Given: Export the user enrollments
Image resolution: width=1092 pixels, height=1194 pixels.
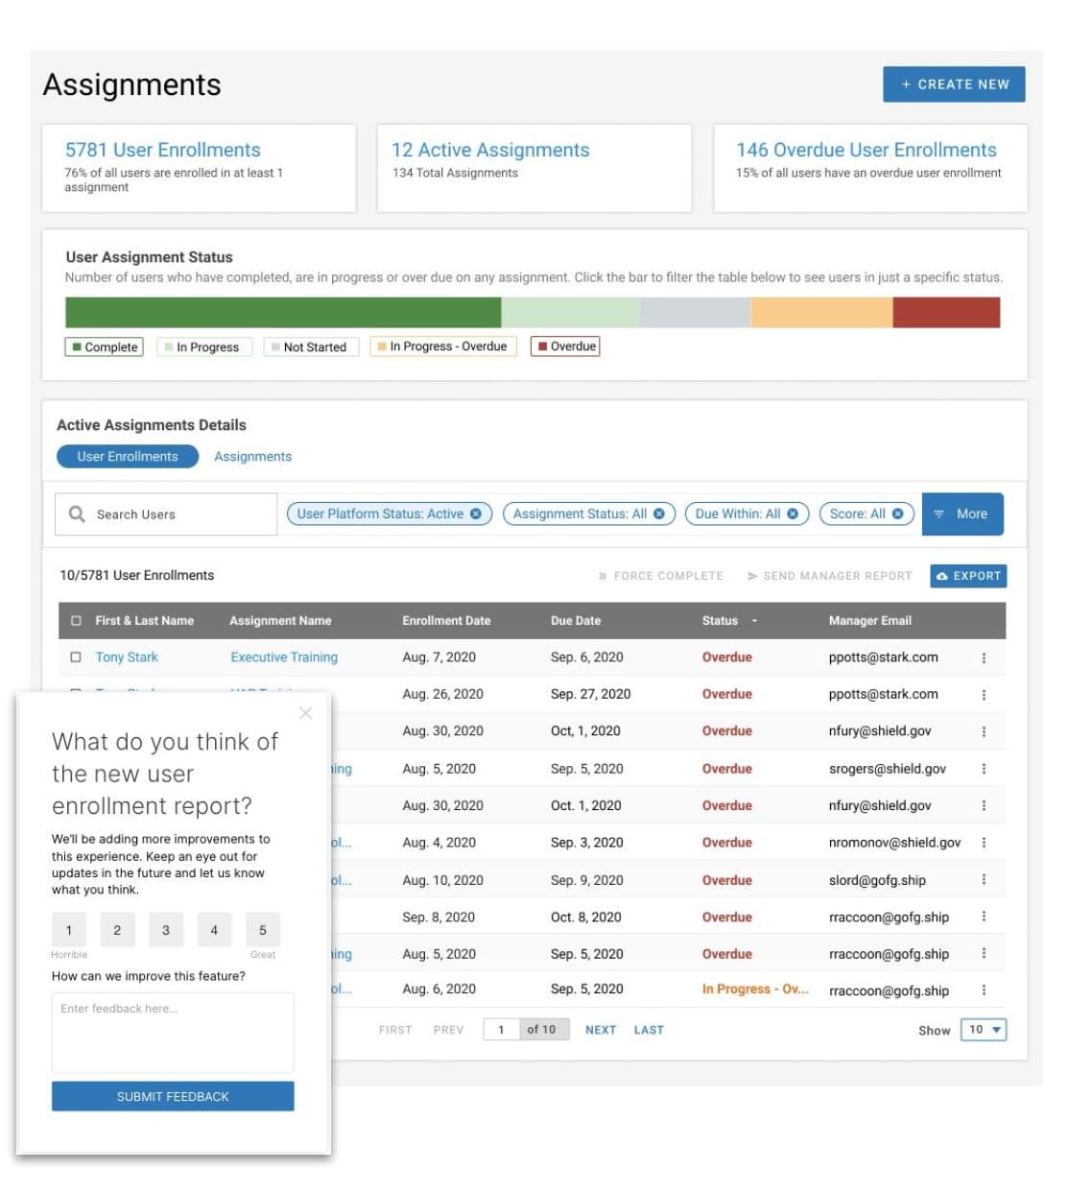Looking at the screenshot, I should click(968, 576).
